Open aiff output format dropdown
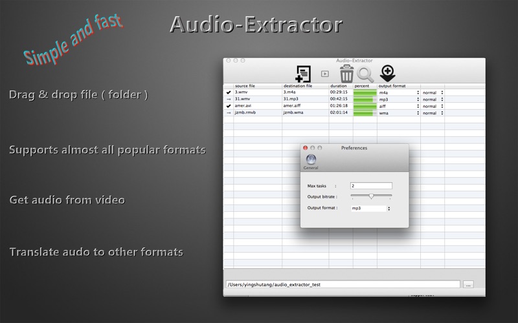Viewport: 518px width, 323px height. pos(399,106)
